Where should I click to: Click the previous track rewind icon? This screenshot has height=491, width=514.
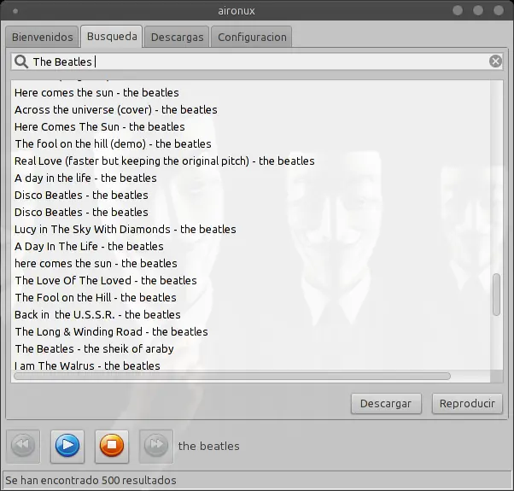(23, 446)
